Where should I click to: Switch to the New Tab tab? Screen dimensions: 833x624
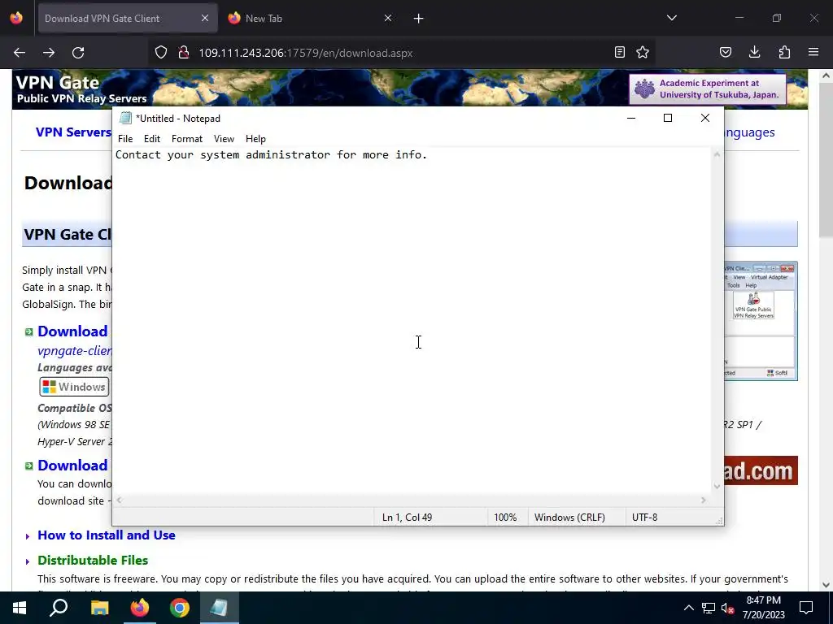click(310, 18)
